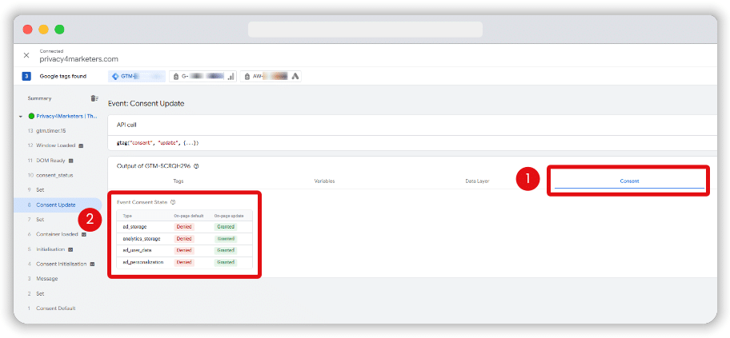Image resolution: width=730 pixels, height=338 pixels.
Task: Click the yellow macOS minimize window button
Action: pos(43,30)
